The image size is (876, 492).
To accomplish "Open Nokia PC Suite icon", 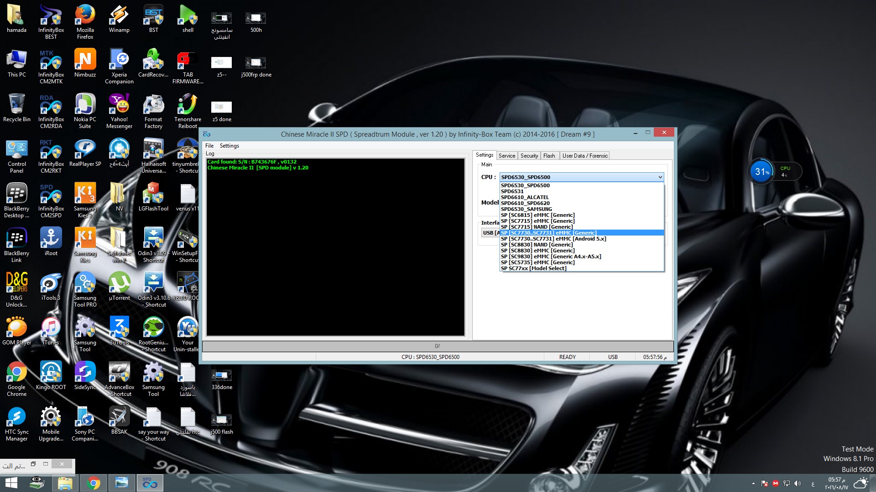I will tap(85, 111).
